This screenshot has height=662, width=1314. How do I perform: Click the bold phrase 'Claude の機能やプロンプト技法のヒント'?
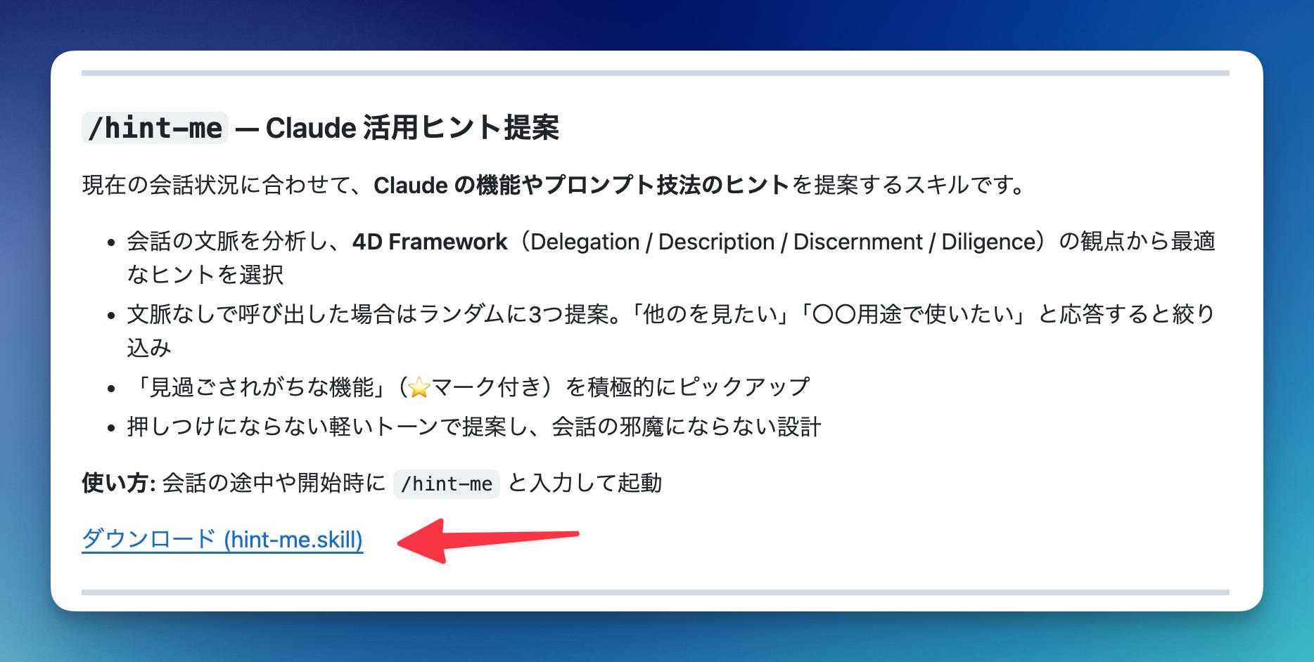click(582, 186)
